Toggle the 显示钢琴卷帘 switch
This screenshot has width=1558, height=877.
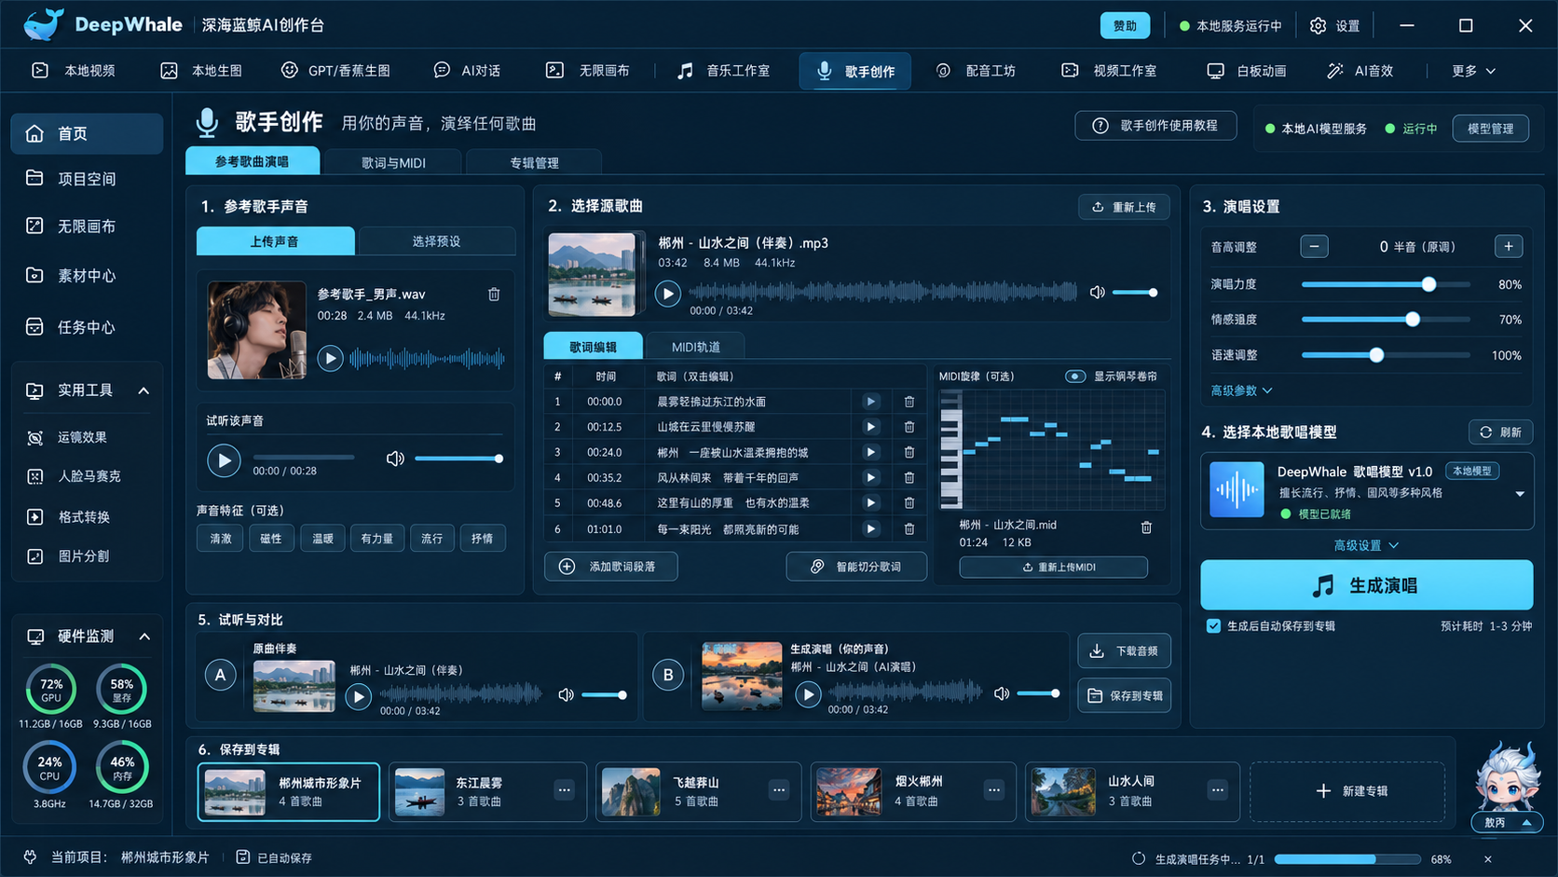(x=1075, y=377)
